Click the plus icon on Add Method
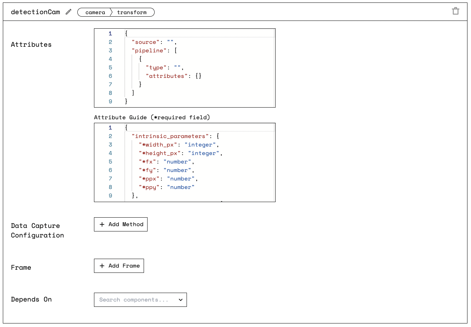The height and width of the screenshot is (327, 471). [102, 224]
